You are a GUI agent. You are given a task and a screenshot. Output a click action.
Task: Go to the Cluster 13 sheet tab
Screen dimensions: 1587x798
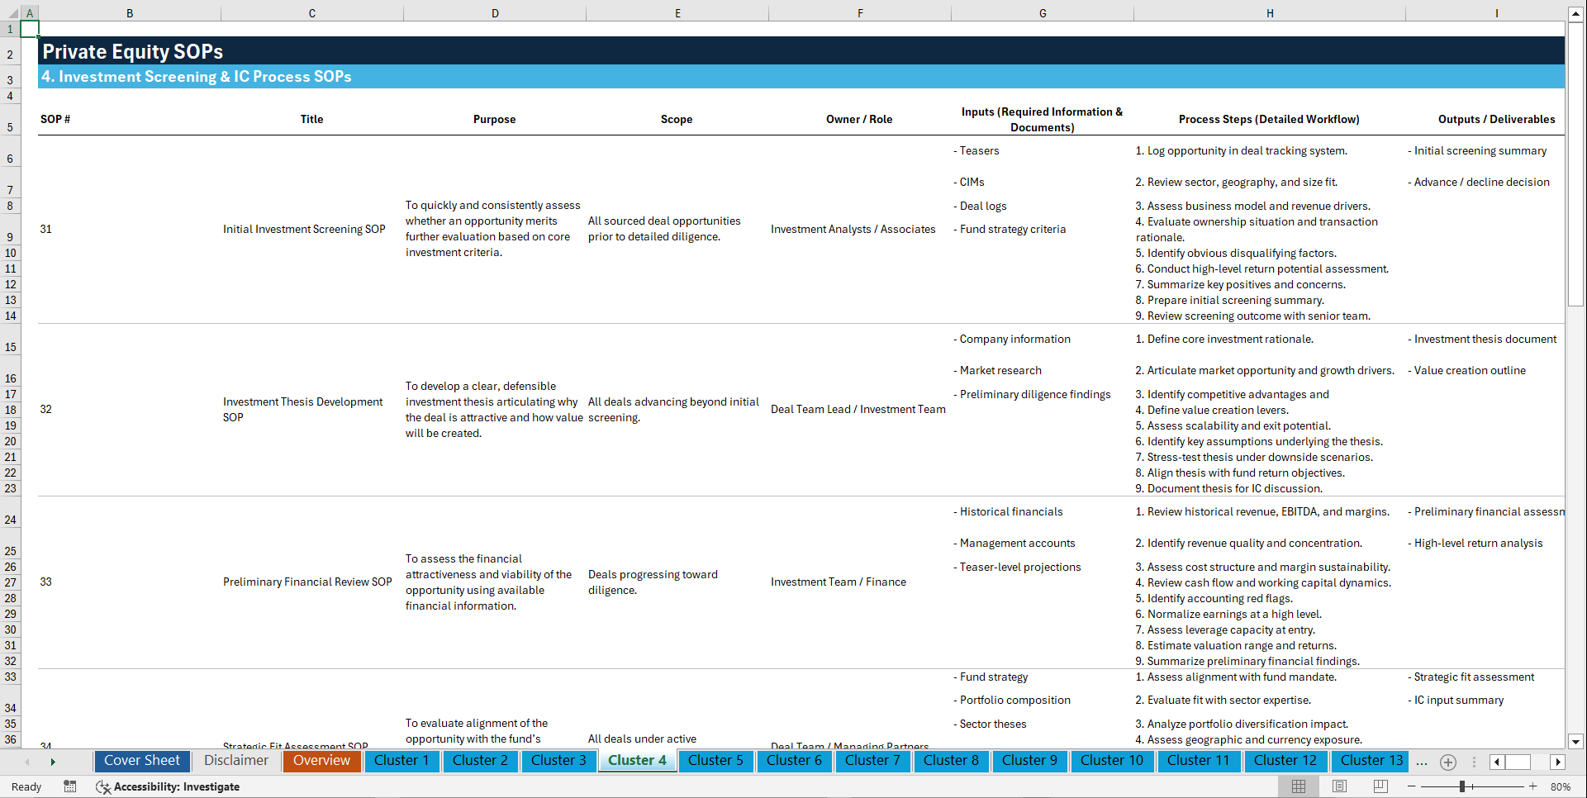click(x=1370, y=761)
